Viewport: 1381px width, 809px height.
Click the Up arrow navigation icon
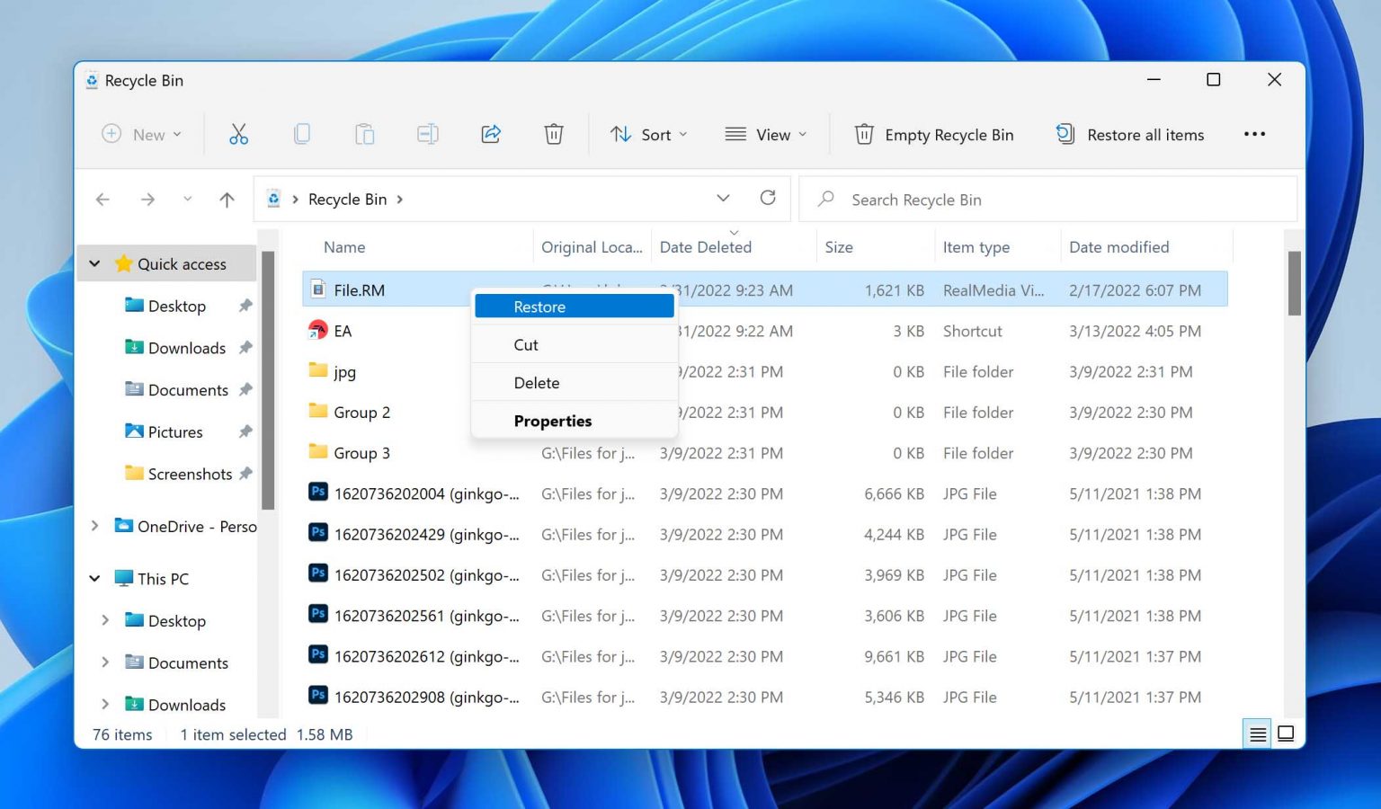(227, 200)
